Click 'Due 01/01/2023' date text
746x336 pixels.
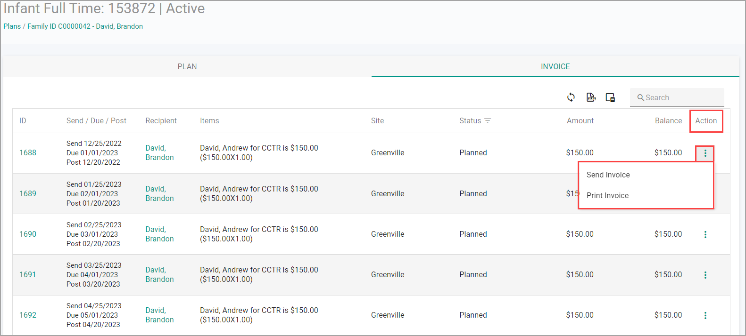(x=92, y=153)
